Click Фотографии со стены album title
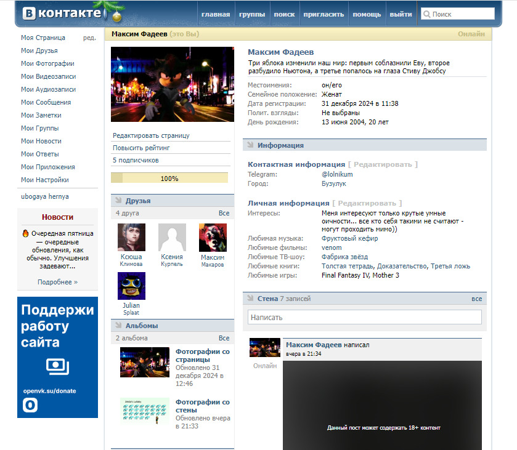 point(203,406)
